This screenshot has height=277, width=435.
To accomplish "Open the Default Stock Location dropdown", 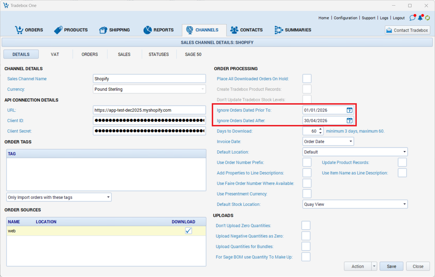I will tap(404, 204).
